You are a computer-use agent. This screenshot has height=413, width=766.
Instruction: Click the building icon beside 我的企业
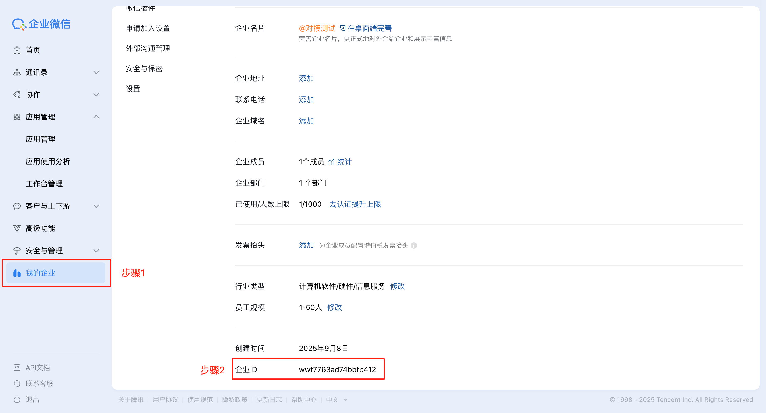[17, 273]
